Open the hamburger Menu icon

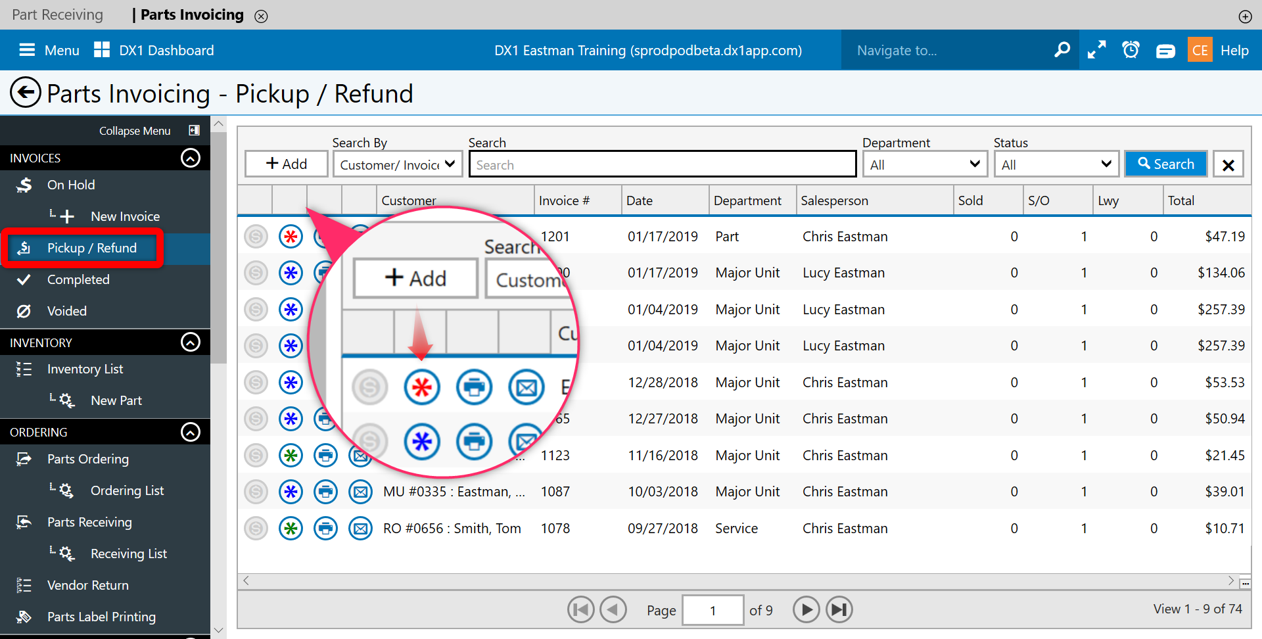[27, 50]
